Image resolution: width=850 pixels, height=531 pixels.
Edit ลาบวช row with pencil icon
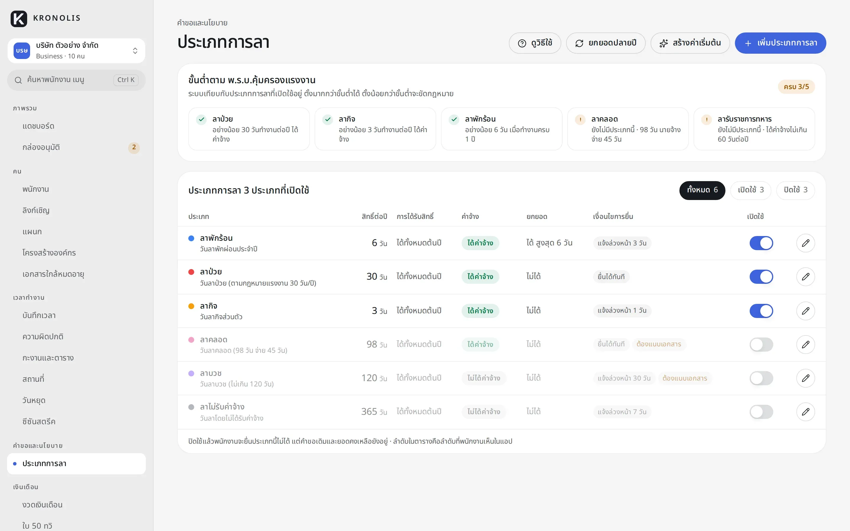805,378
